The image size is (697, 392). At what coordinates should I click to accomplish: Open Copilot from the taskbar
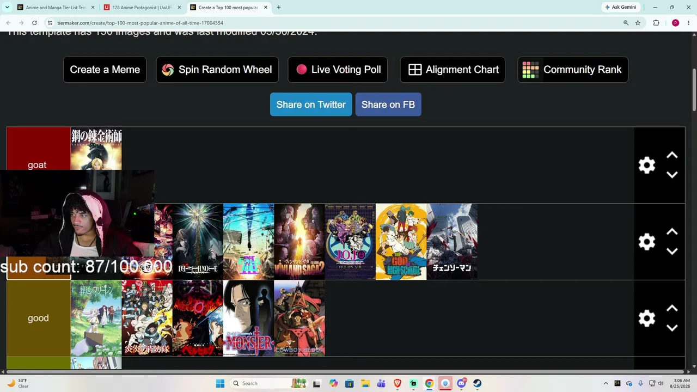pyautogui.click(x=333, y=383)
